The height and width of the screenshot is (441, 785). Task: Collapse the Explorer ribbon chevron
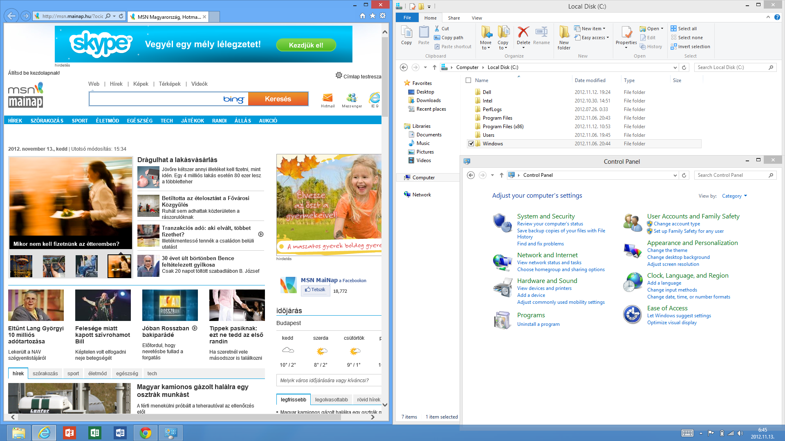[x=768, y=17]
